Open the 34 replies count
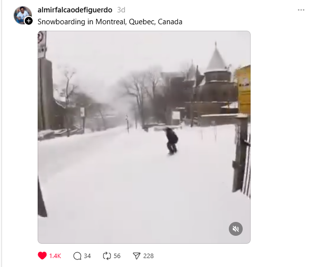Viewport: 316px width, 267px height. (x=87, y=256)
